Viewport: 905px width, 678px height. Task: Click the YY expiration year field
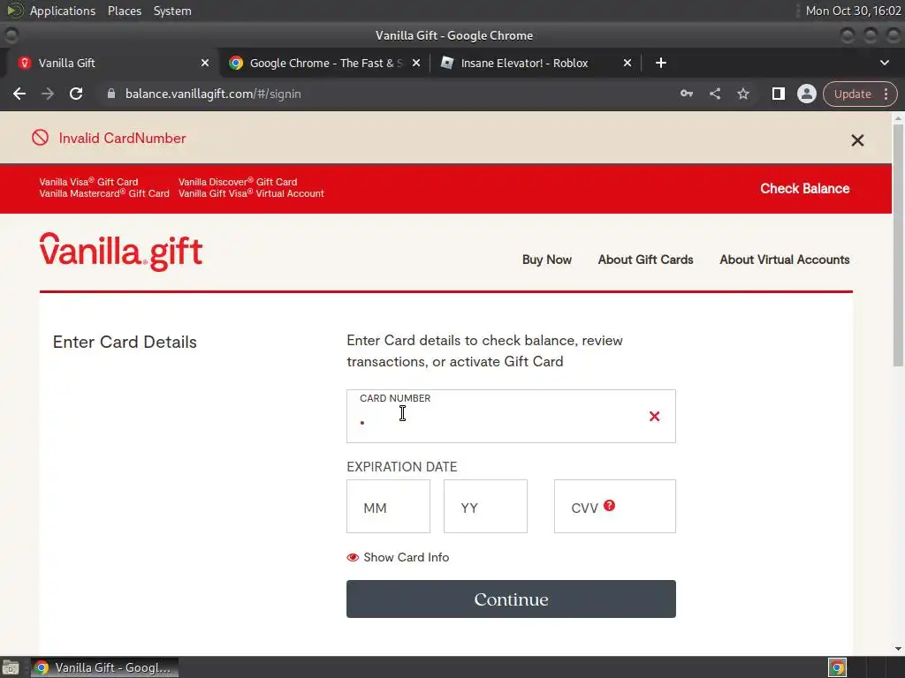point(485,506)
